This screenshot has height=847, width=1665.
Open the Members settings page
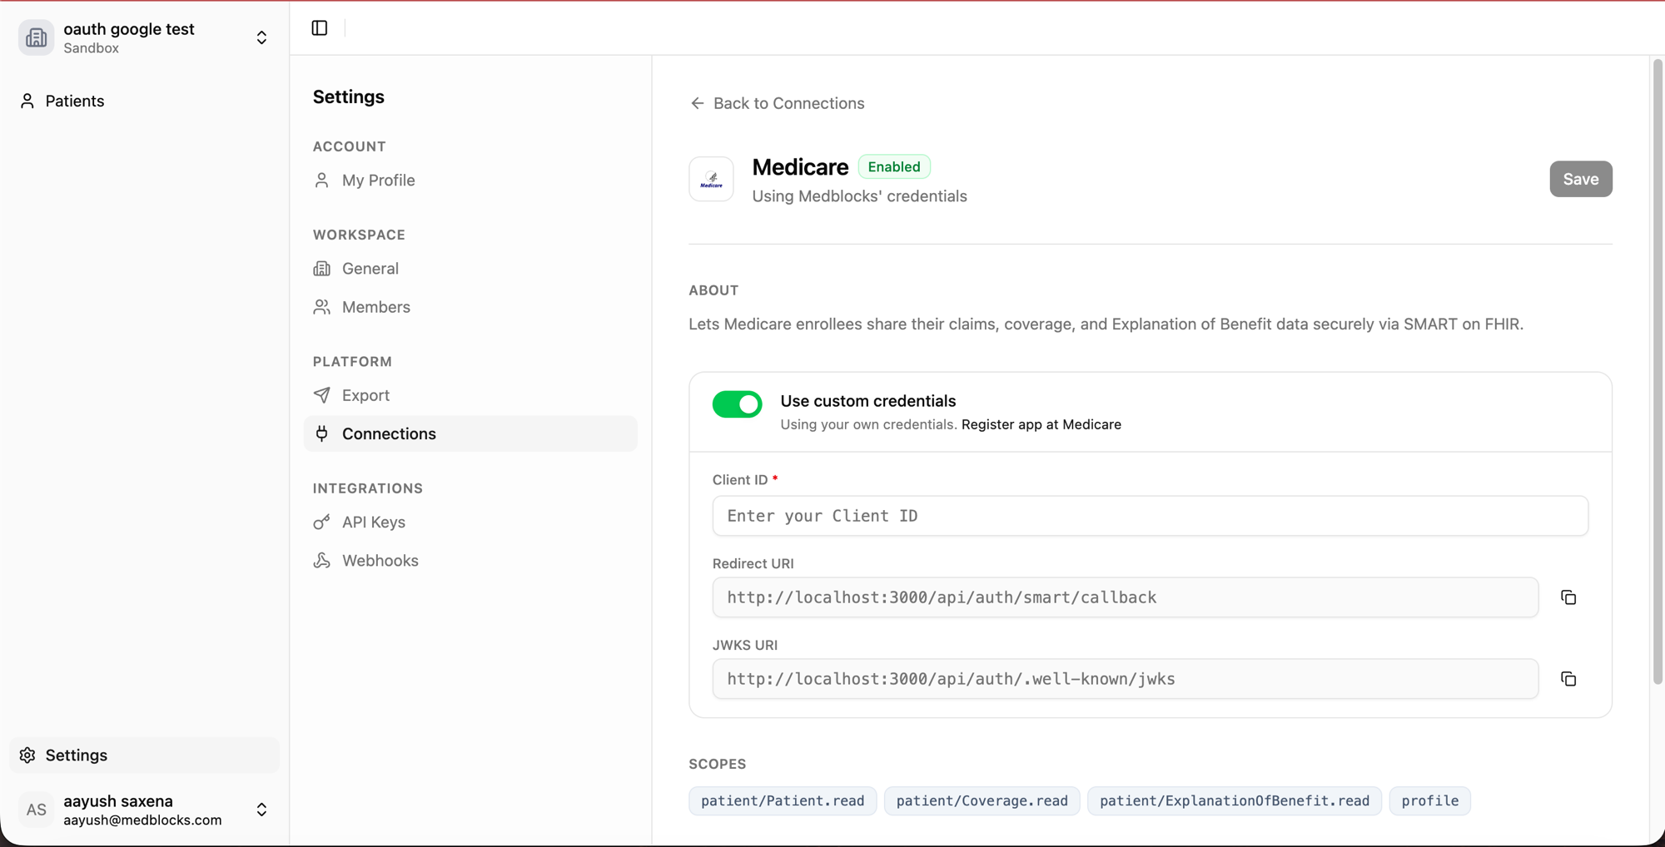(470, 307)
